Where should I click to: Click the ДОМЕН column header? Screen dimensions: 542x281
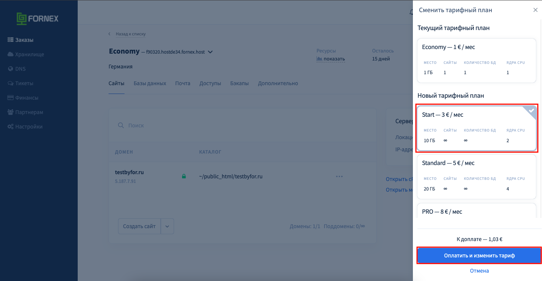point(124,152)
